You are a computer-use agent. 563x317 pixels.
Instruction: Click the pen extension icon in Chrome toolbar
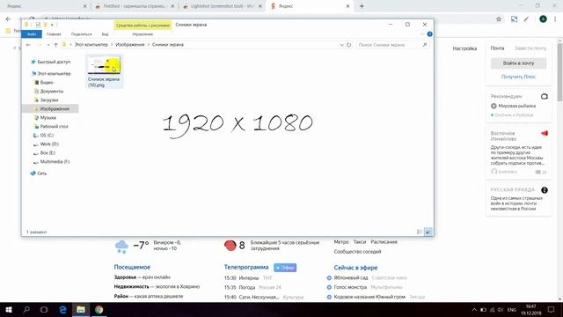coord(526,19)
